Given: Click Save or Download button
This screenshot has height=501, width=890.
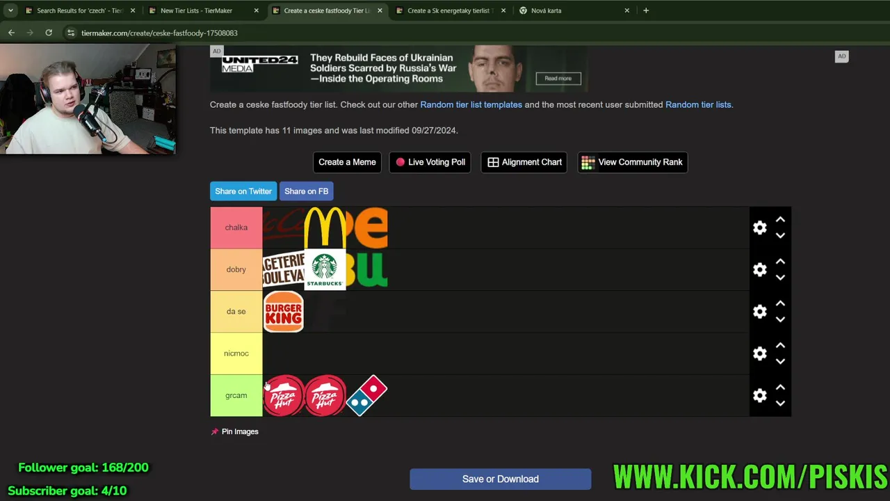Looking at the screenshot, I should pyautogui.click(x=501, y=479).
